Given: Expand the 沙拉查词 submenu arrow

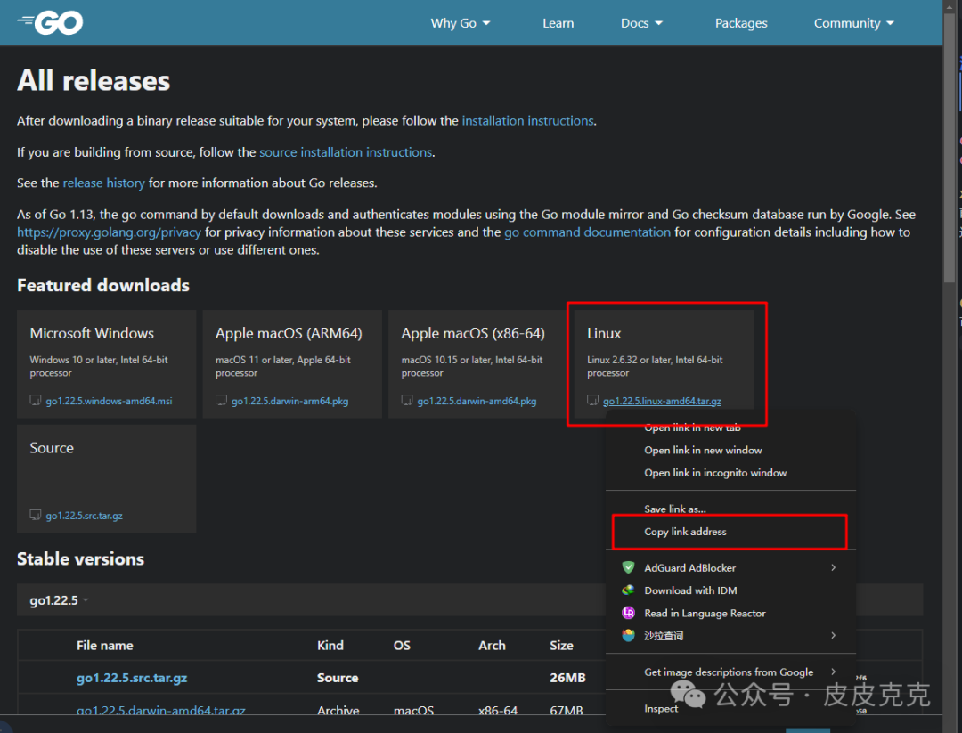Looking at the screenshot, I should pyautogui.click(x=833, y=635).
